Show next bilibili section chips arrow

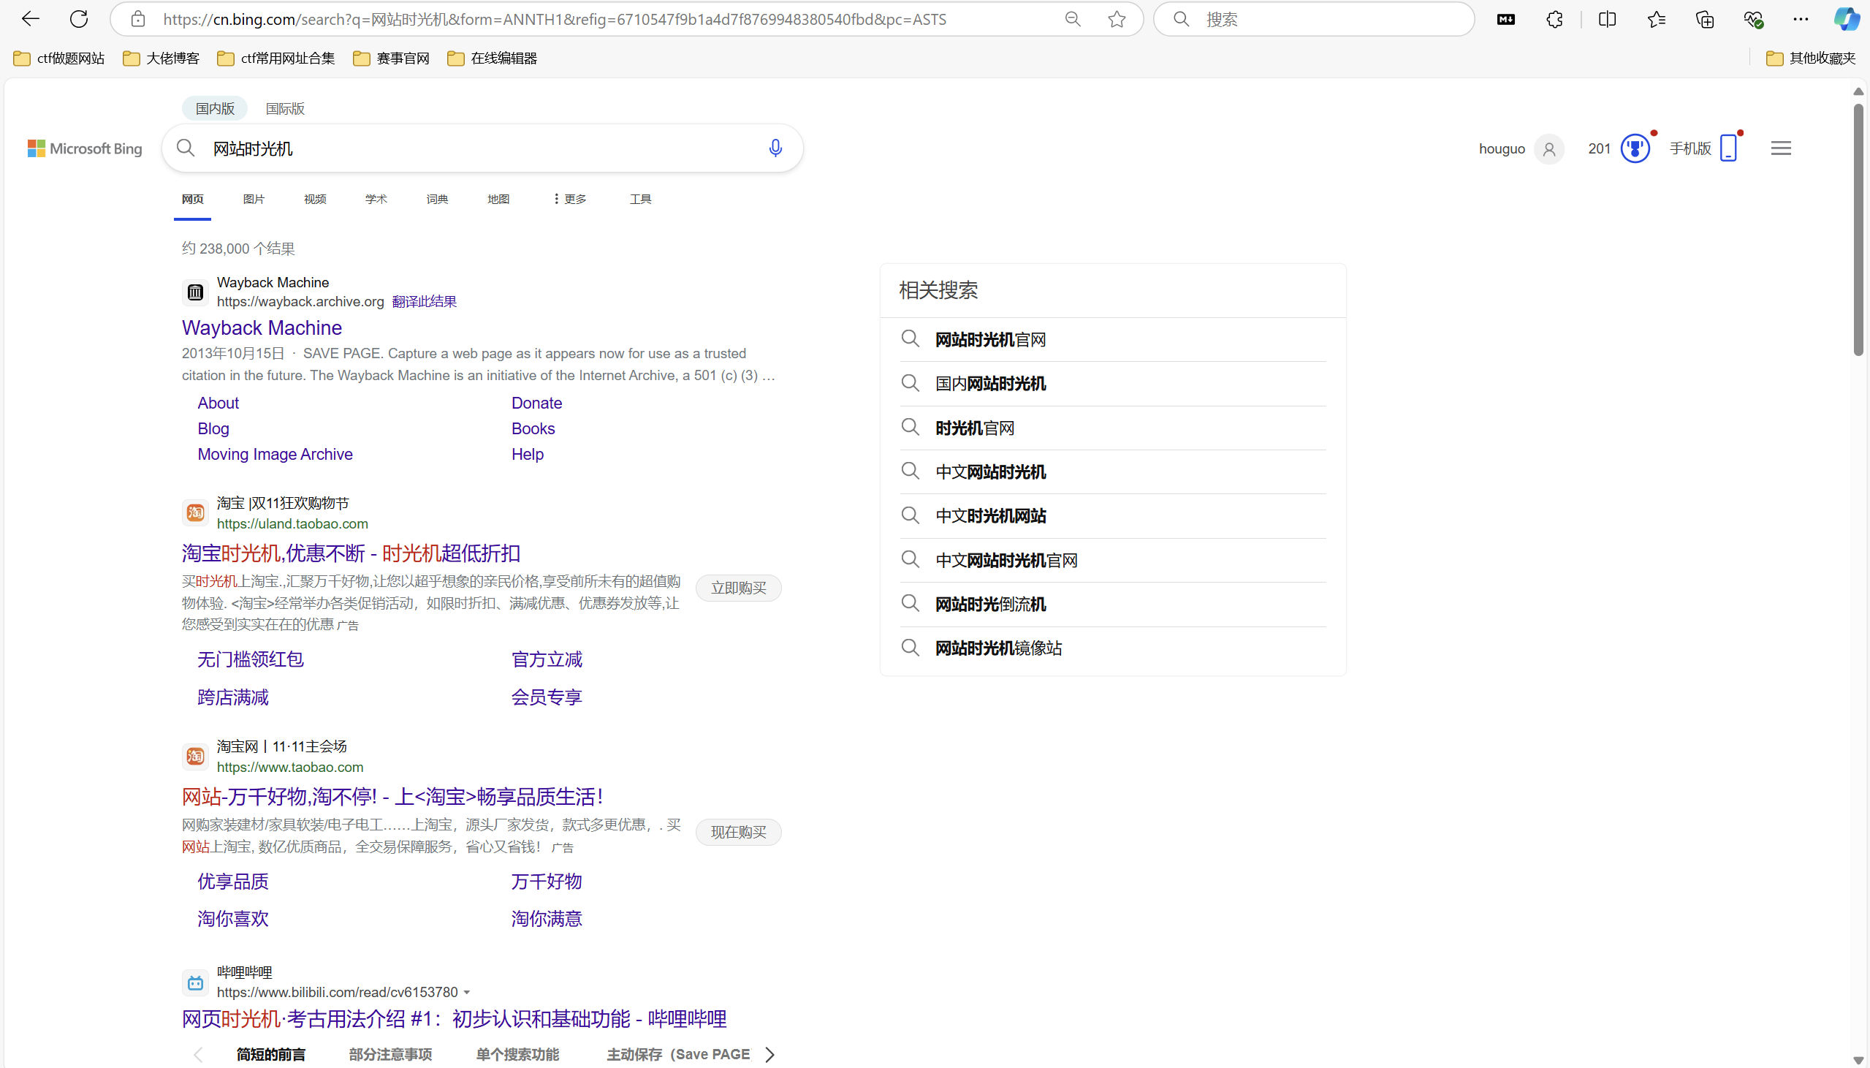coord(769,1055)
